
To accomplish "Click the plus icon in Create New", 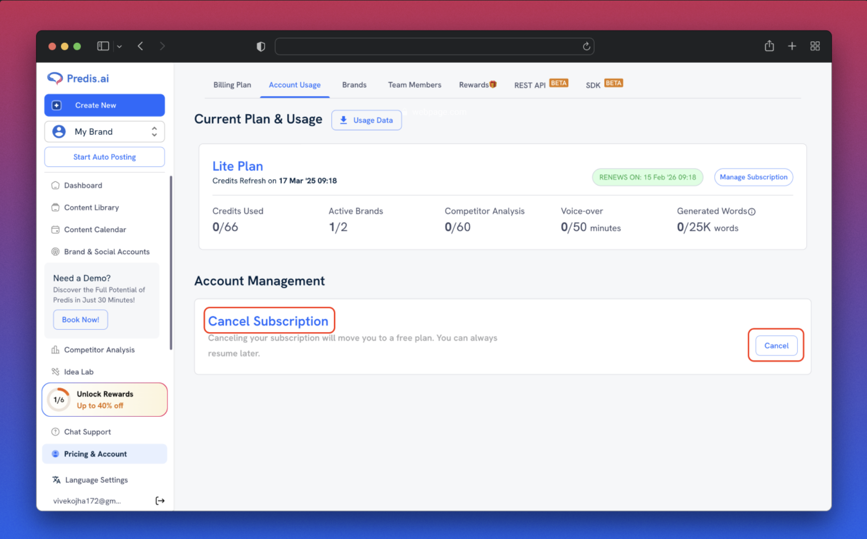I will click(57, 105).
